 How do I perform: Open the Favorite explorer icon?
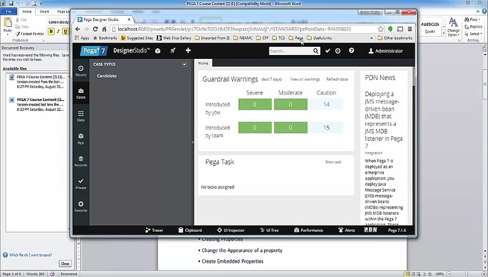81,207
